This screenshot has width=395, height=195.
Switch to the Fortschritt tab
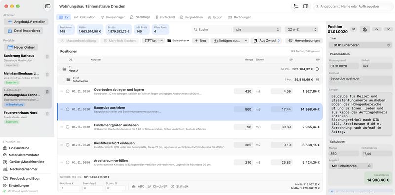click(165, 17)
